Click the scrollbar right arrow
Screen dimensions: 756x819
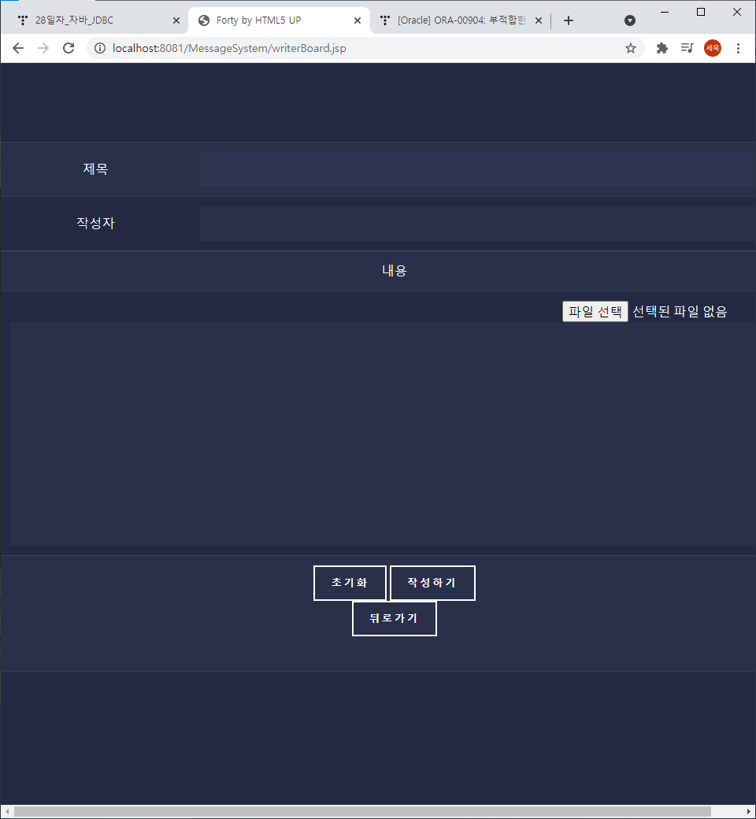pyautogui.click(x=749, y=811)
